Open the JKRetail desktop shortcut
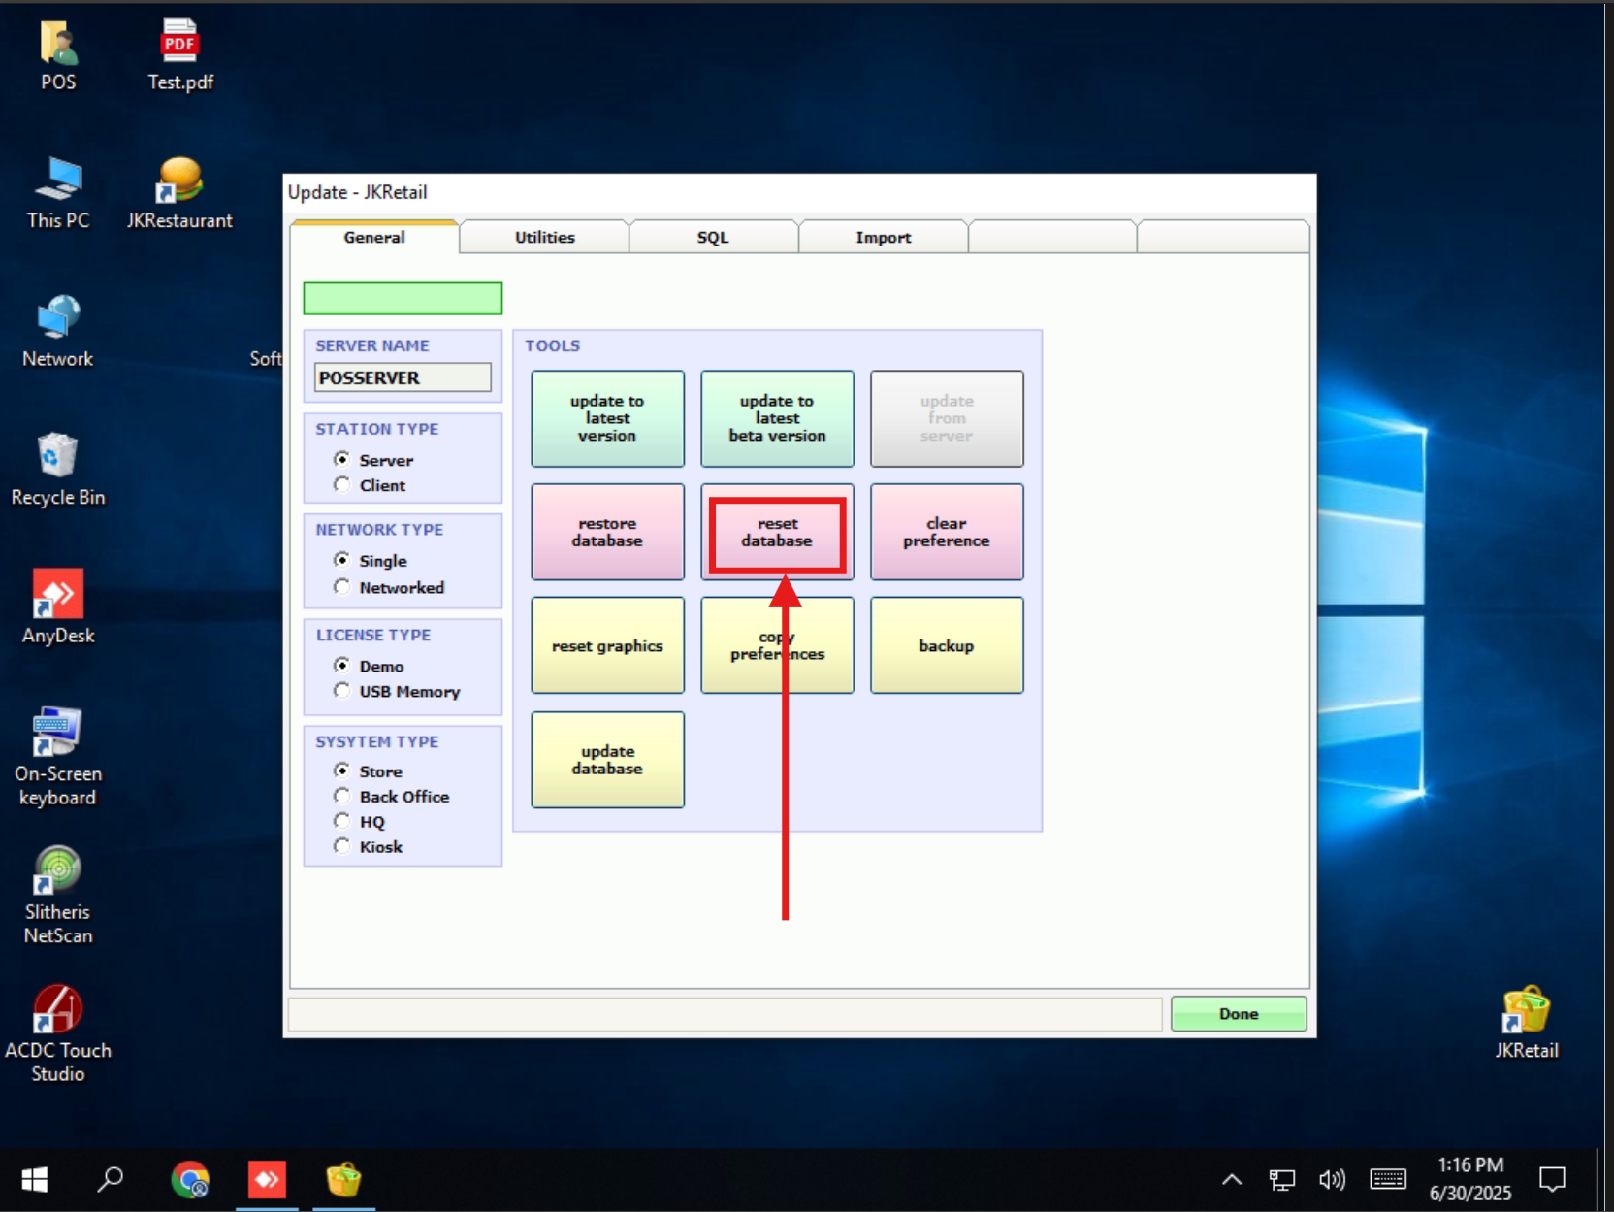The image size is (1614, 1212). [1527, 1022]
